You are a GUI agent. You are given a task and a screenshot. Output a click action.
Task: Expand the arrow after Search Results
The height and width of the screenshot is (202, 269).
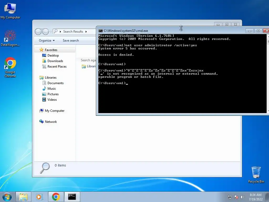click(86, 32)
